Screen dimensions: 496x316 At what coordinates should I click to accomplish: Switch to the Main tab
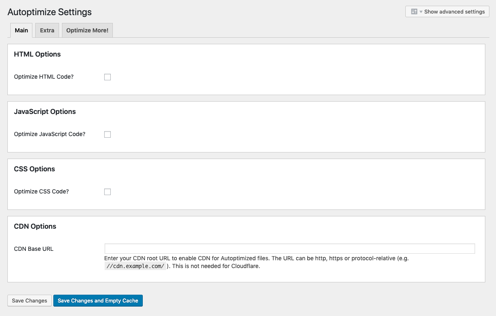[x=21, y=30]
